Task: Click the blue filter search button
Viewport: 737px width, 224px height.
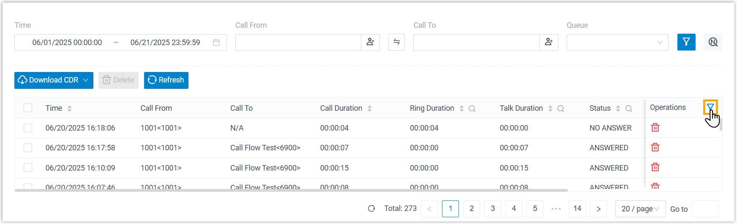Action: tap(686, 42)
